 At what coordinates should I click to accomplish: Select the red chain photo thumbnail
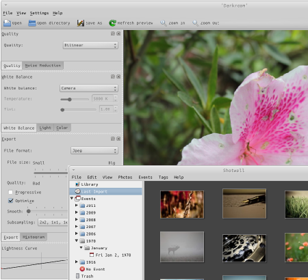point(182,204)
